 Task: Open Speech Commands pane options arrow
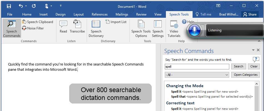click(253, 50)
